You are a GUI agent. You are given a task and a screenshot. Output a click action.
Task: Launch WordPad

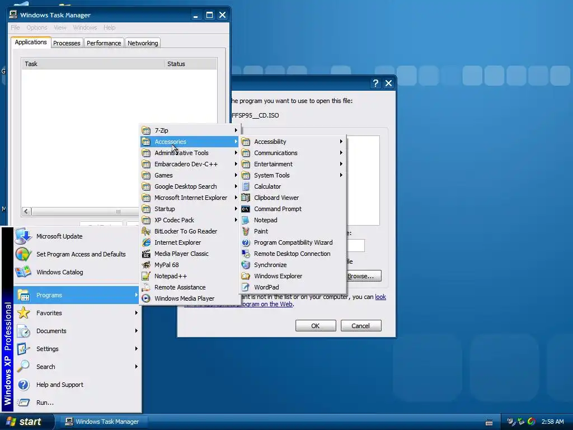tap(293, 287)
